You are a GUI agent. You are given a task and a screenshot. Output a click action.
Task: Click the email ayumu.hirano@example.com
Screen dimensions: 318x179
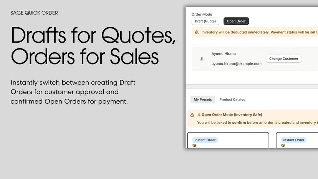237,64
